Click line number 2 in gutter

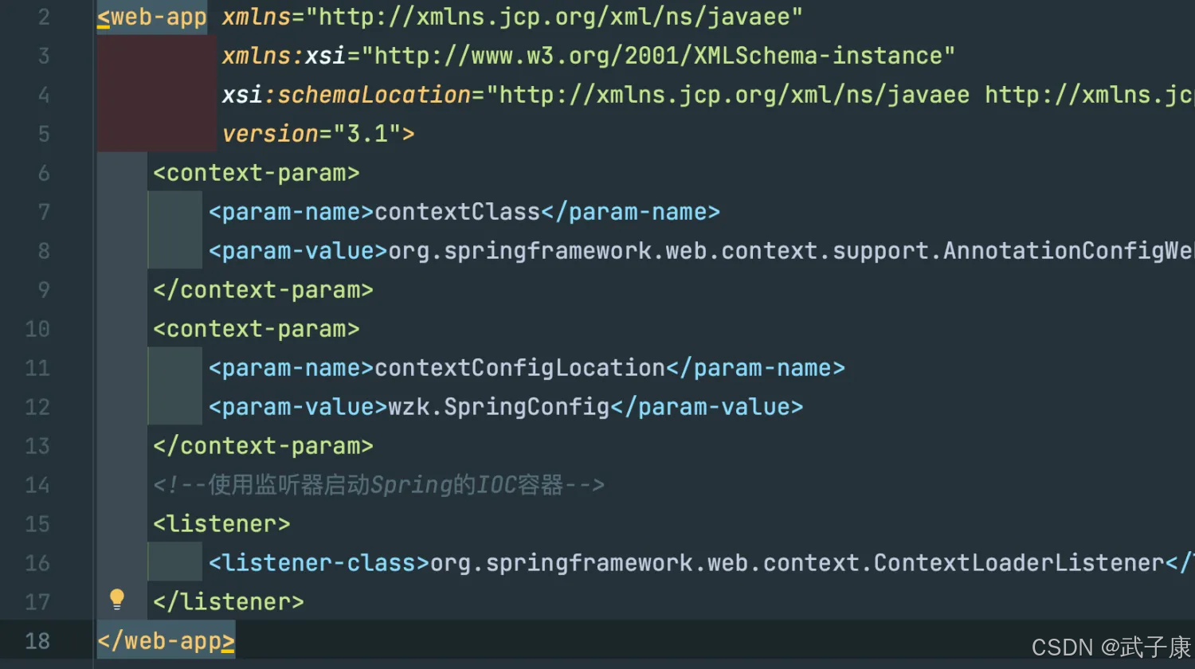coord(44,17)
